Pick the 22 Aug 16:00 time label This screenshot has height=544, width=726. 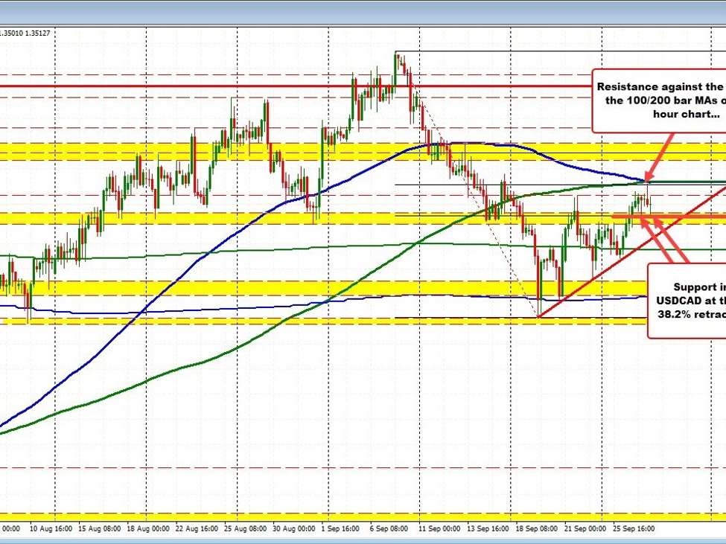coord(197,528)
